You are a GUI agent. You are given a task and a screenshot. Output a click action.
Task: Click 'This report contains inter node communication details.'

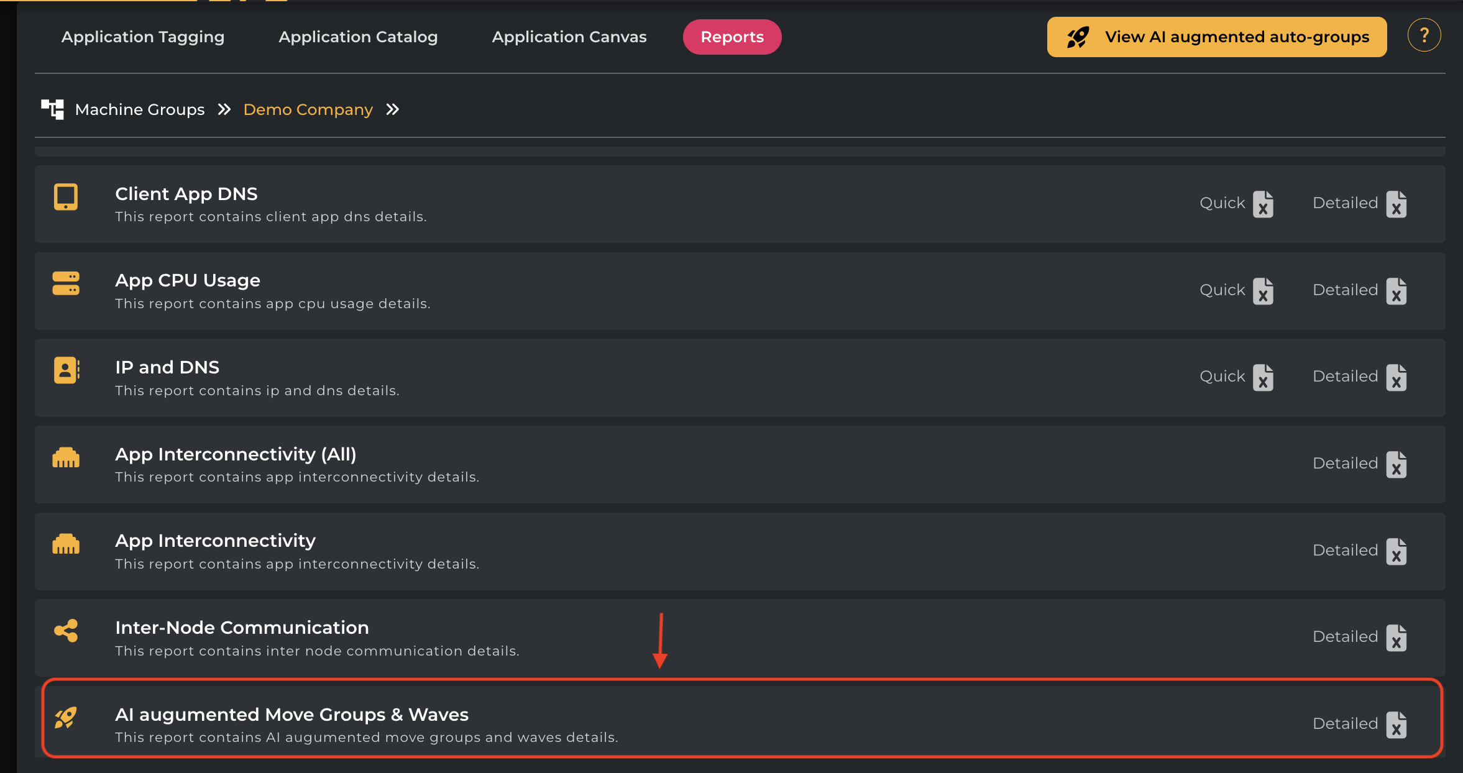pos(317,651)
